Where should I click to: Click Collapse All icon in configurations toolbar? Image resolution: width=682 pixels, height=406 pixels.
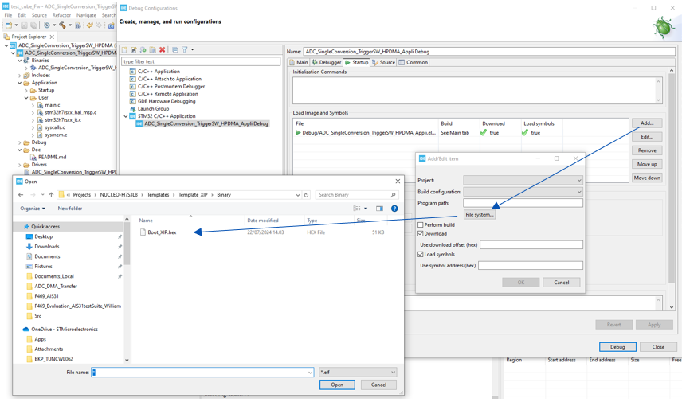coord(174,50)
